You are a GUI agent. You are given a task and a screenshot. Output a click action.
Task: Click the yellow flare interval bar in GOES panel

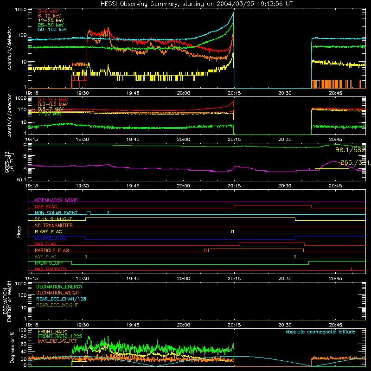(332, 169)
